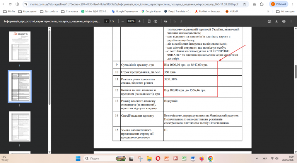Click the thumbnail panel scroll up arrow
The width and height of the screenshot is (297, 163).
click(x=49, y=29)
